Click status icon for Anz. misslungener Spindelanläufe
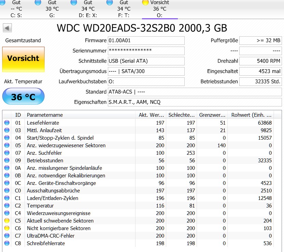This screenshot has height=252, width=284. (x=7, y=168)
